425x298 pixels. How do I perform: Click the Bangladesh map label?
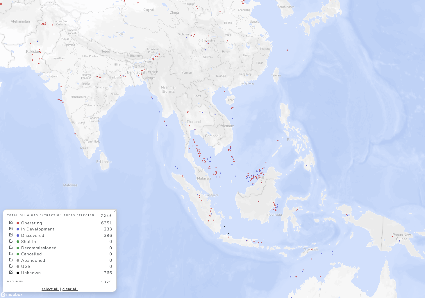tap(137, 72)
